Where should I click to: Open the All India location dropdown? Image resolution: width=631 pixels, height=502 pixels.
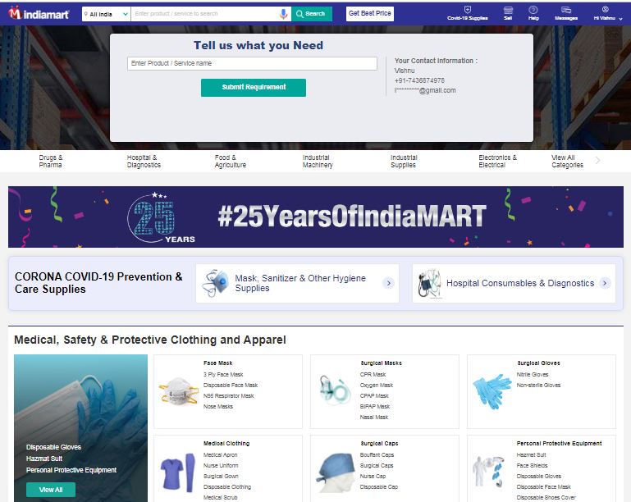coord(106,14)
